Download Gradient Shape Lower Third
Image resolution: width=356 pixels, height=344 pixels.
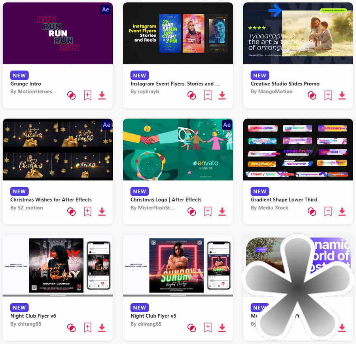[x=342, y=211]
